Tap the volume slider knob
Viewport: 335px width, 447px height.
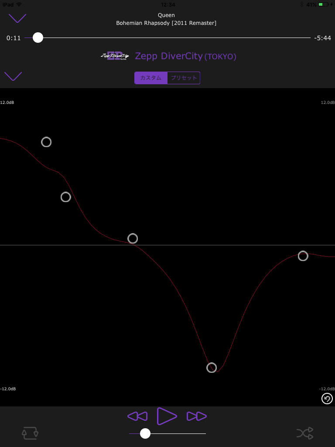click(x=145, y=433)
